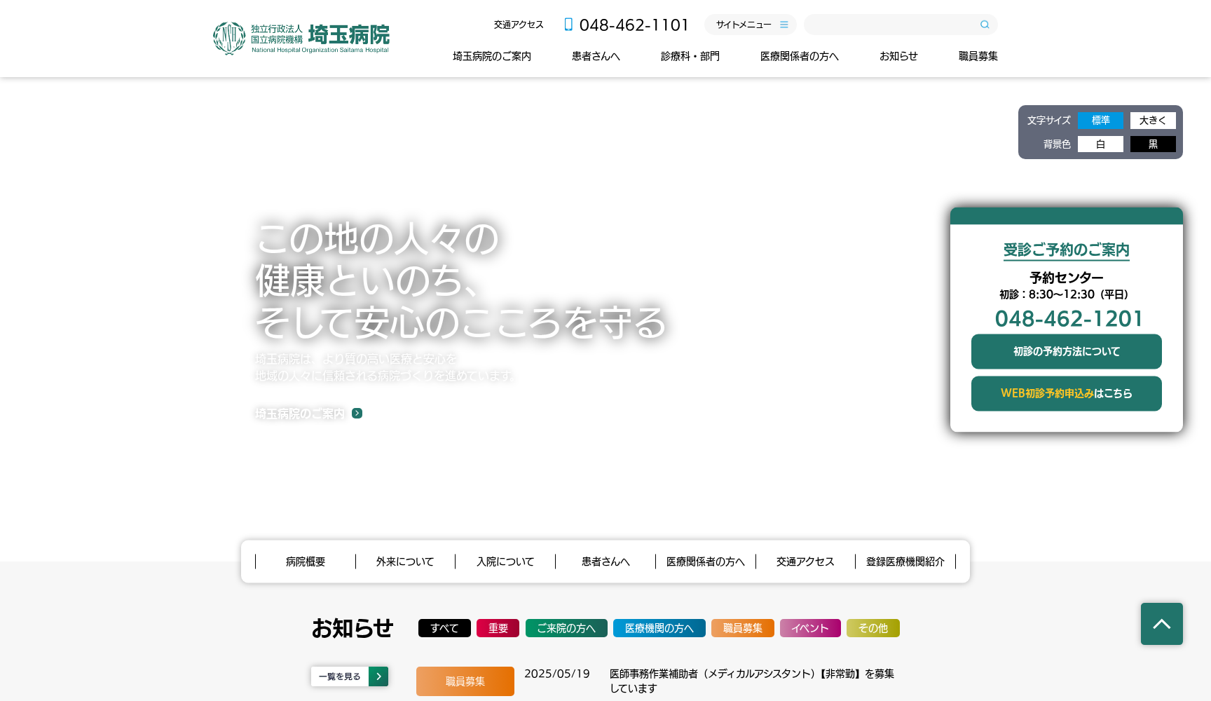Click the arrow icon on 一覧を見る button

point(378,676)
